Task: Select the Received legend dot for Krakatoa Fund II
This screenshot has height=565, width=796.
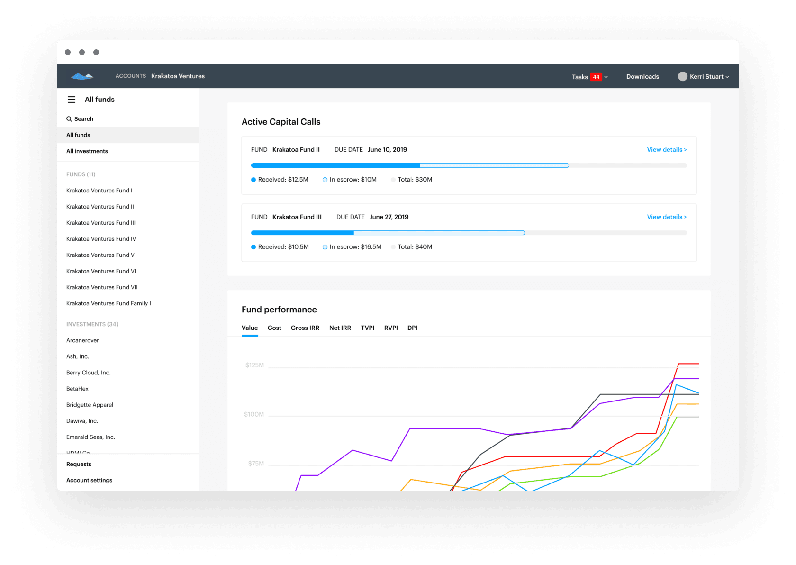Action: 253,180
